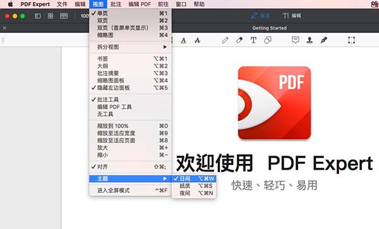
Task: Open the 帮助 menu
Action: coord(199,4)
